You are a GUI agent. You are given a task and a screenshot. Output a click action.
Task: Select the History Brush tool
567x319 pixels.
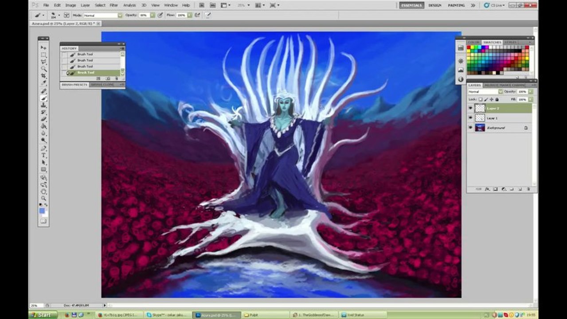[43, 112]
